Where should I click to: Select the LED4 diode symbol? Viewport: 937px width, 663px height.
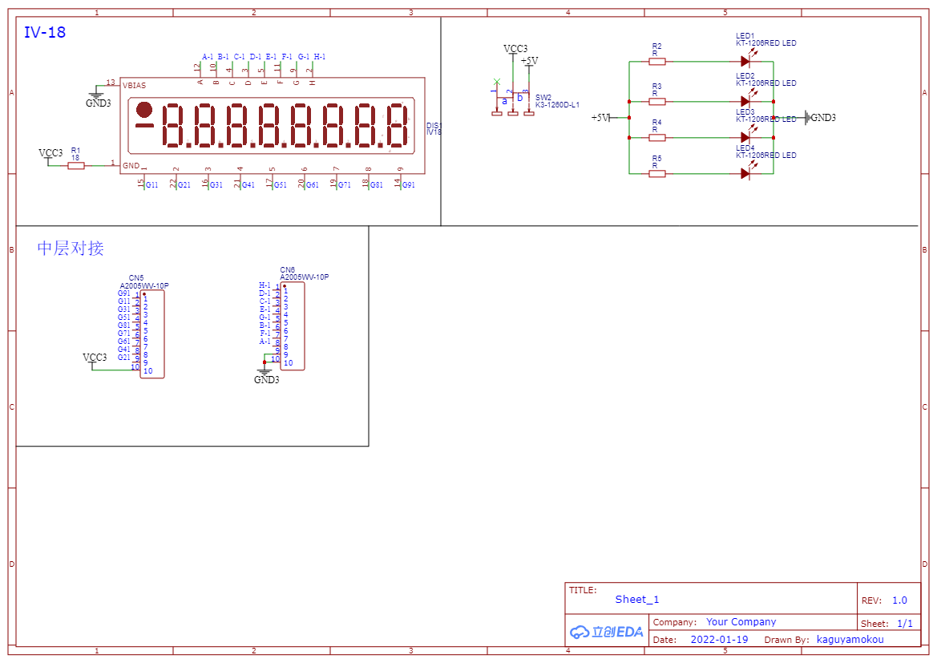click(745, 173)
